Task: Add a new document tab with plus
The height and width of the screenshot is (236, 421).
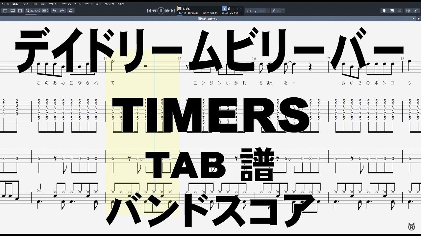Action: point(418,19)
